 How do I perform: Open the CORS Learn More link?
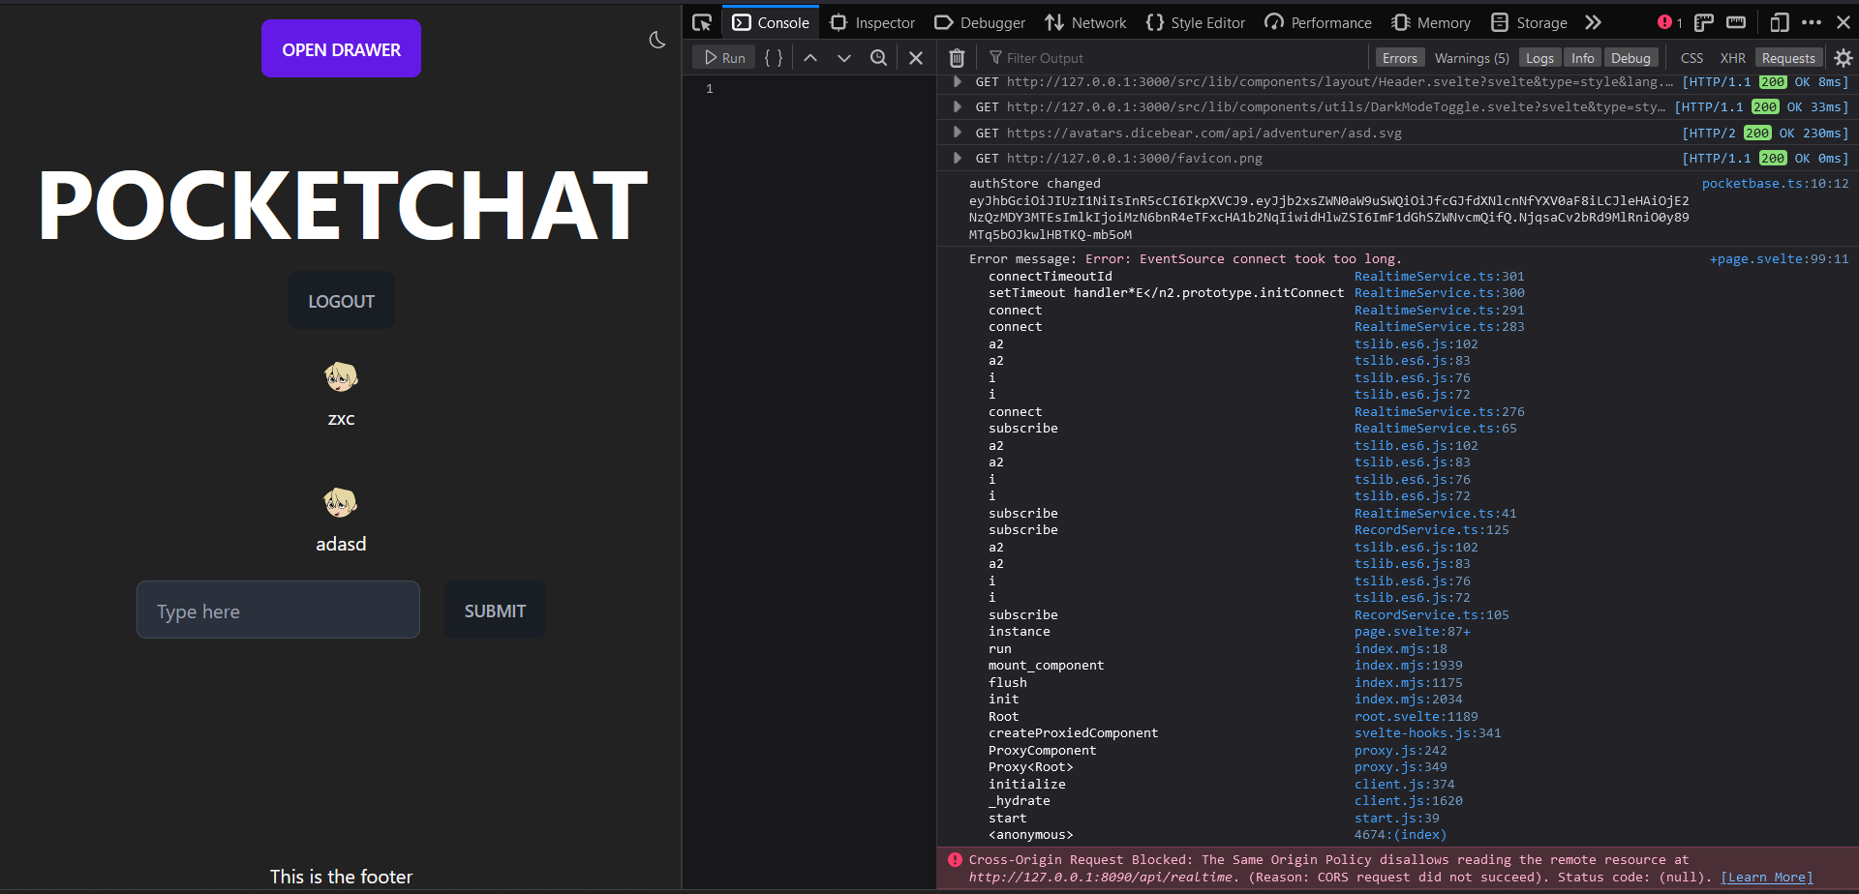coord(1767,877)
